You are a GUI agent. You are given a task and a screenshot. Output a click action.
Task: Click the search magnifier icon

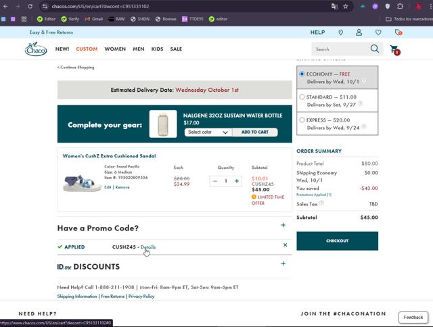point(374,49)
